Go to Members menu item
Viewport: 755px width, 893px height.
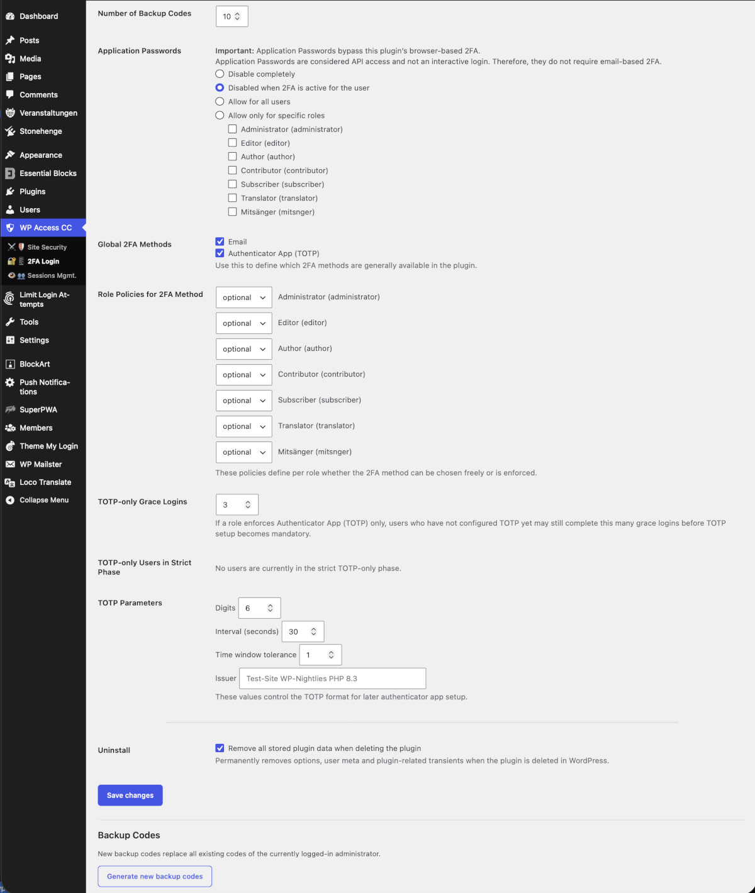(x=43, y=428)
